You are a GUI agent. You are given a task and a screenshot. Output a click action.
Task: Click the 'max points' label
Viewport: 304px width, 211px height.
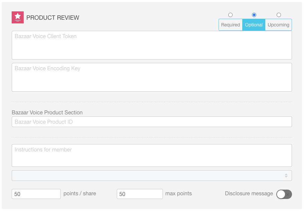pos(179,194)
